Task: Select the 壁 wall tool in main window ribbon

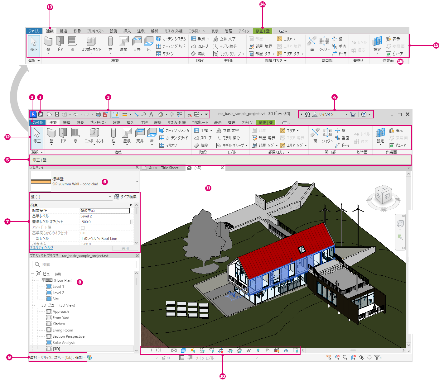Action: point(51,136)
